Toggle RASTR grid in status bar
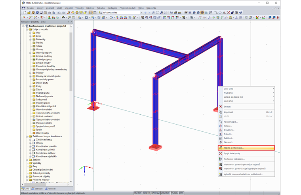This screenshot has height=195, width=301. (x=146, y=193)
